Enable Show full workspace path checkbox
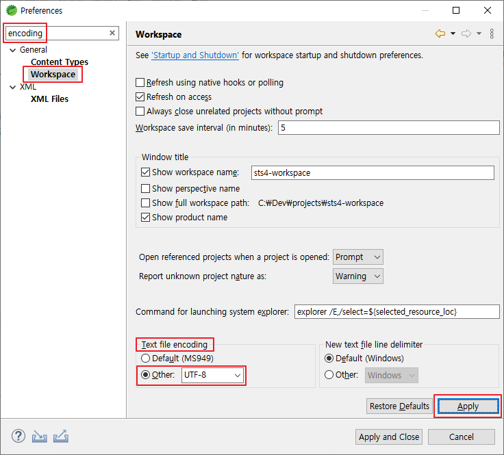The width and height of the screenshot is (504, 455). tap(145, 203)
